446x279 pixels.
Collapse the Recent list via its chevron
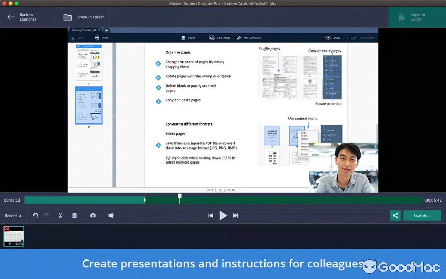pyautogui.click(x=21, y=215)
